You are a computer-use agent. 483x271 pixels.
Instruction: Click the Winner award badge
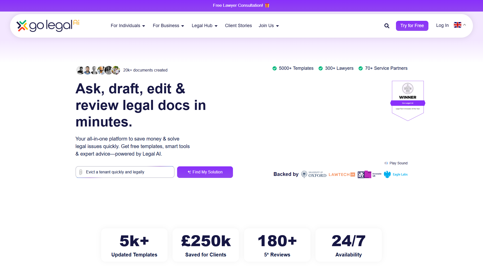pyautogui.click(x=408, y=101)
